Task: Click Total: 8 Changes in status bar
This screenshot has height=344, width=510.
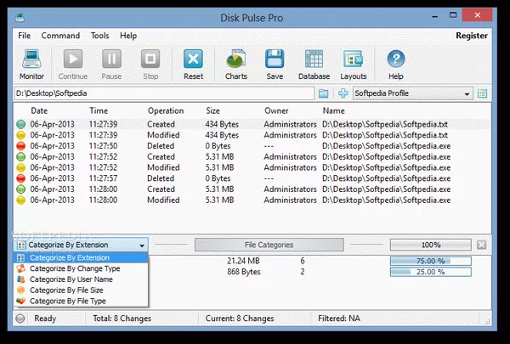Action: tap(122, 319)
